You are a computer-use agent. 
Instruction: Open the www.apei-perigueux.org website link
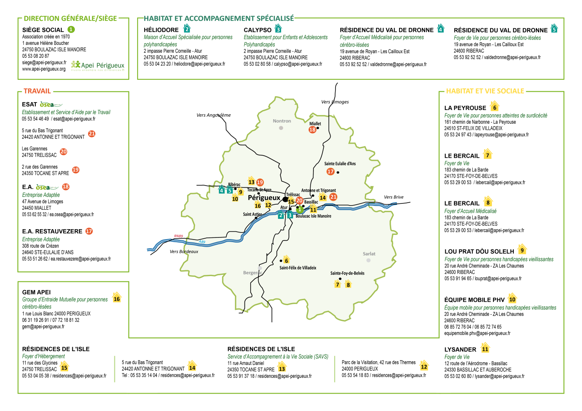(44, 69)
